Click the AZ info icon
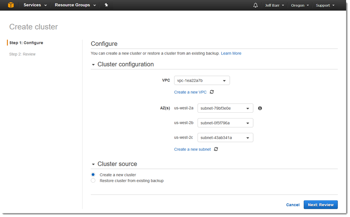This screenshot has width=350, height=217. pyautogui.click(x=260, y=108)
